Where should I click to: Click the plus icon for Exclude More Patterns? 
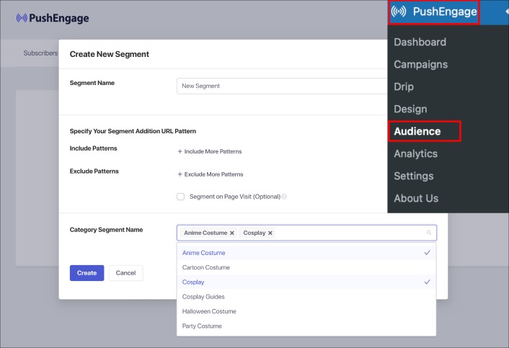pos(180,174)
